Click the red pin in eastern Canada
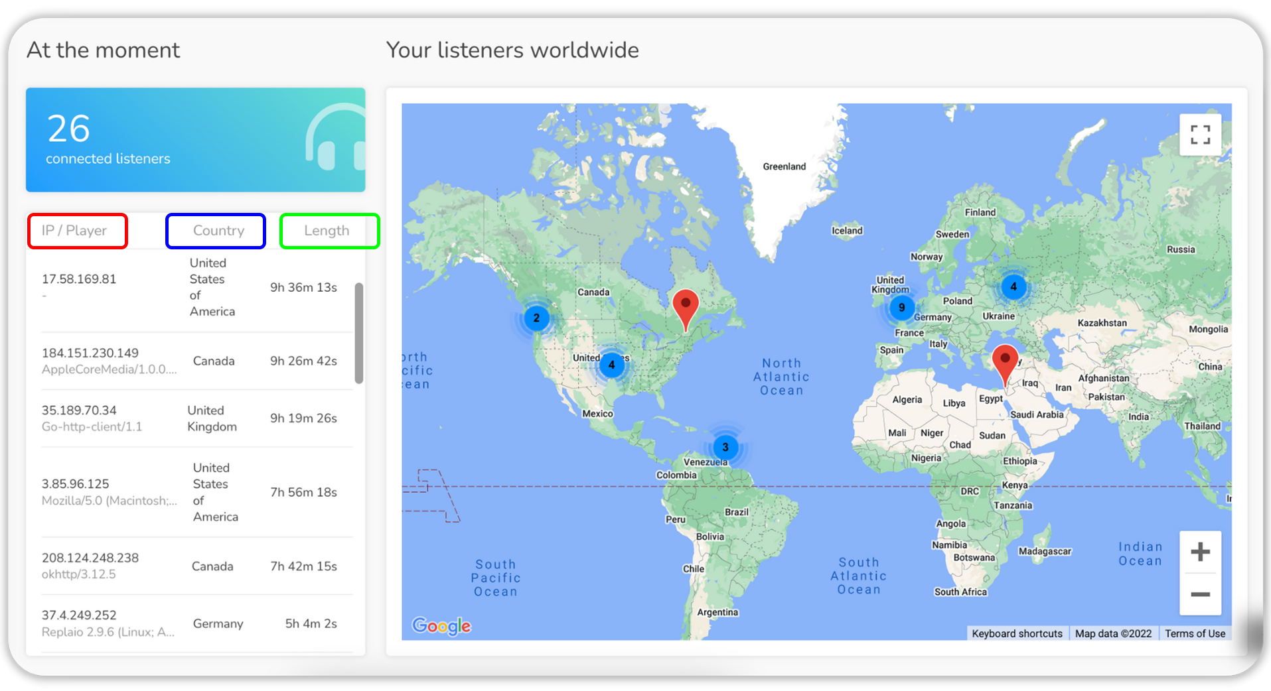The width and height of the screenshot is (1271, 691). [685, 307]
